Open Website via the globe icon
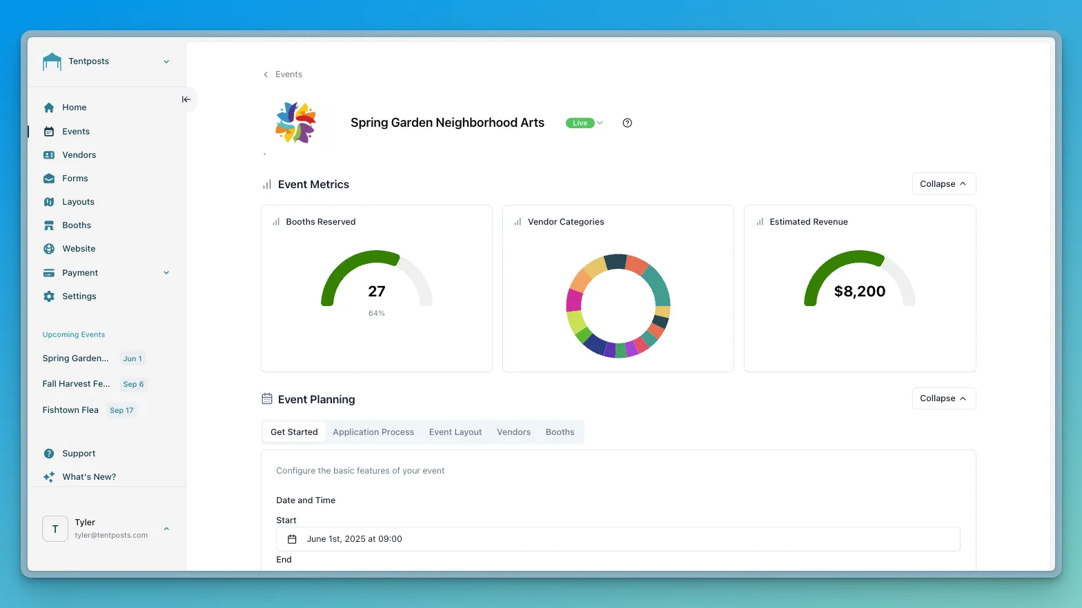 (x=49, y=249)
